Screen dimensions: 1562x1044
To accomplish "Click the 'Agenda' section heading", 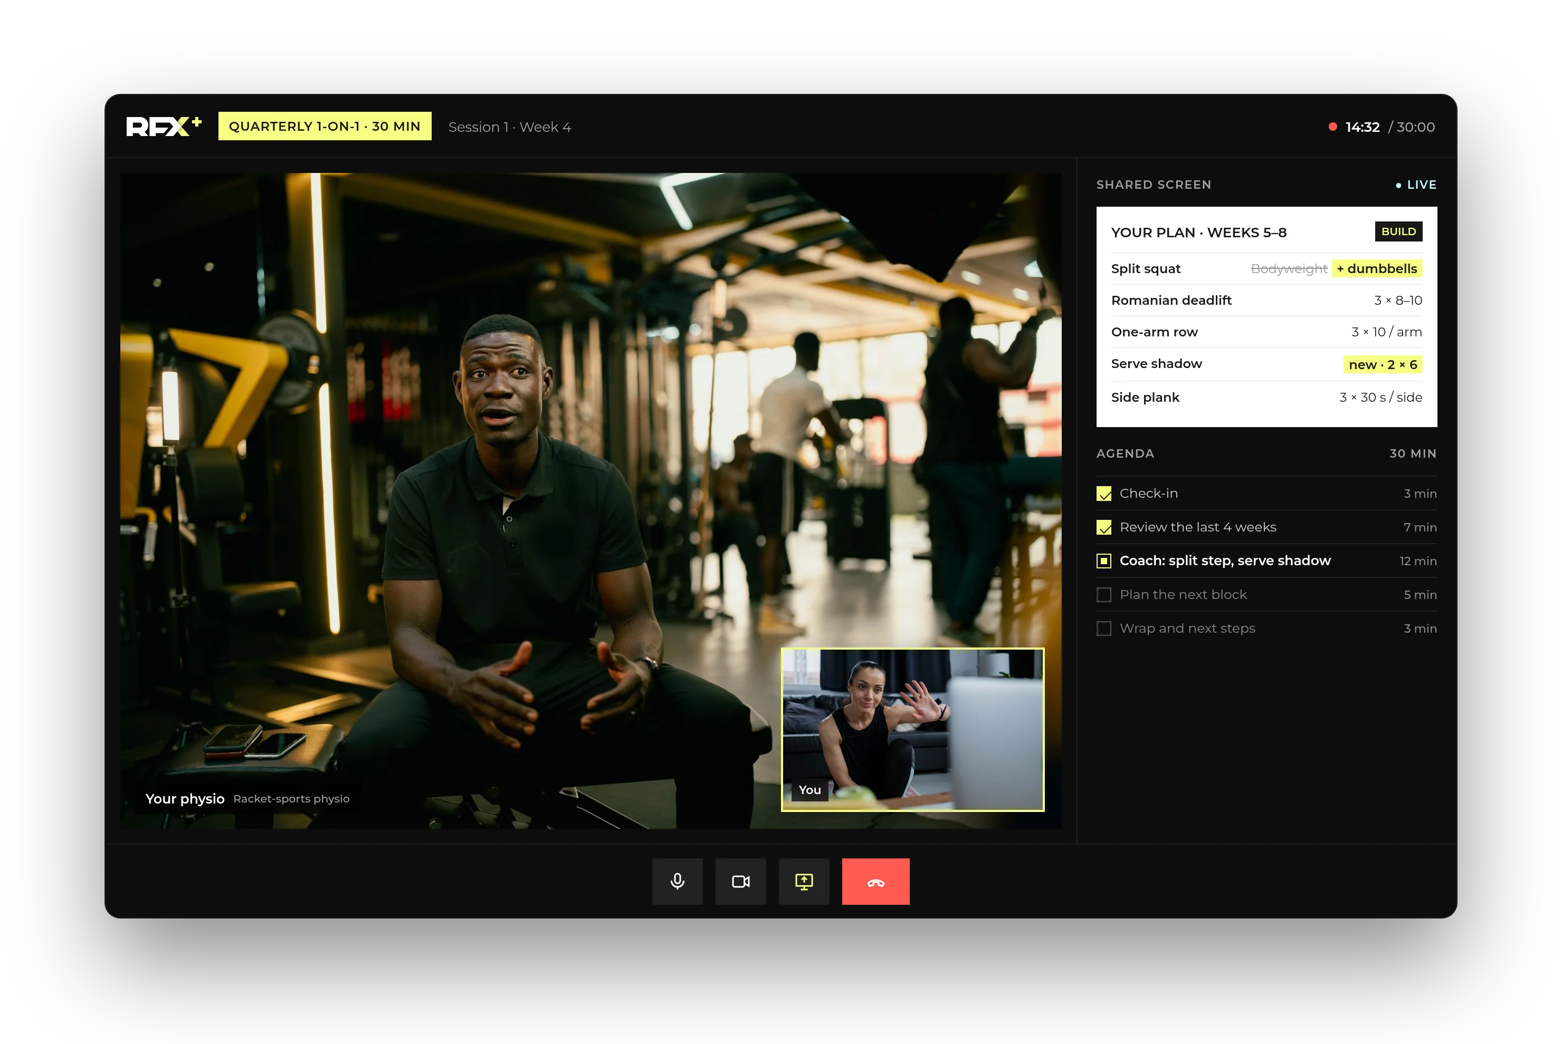I will coord(1125,453).
